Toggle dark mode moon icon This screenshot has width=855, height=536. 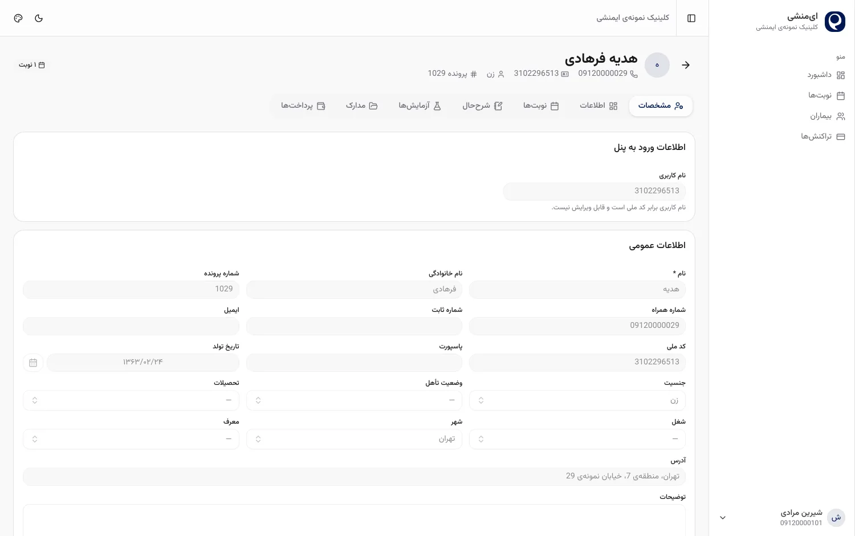(x=39, y=18)
